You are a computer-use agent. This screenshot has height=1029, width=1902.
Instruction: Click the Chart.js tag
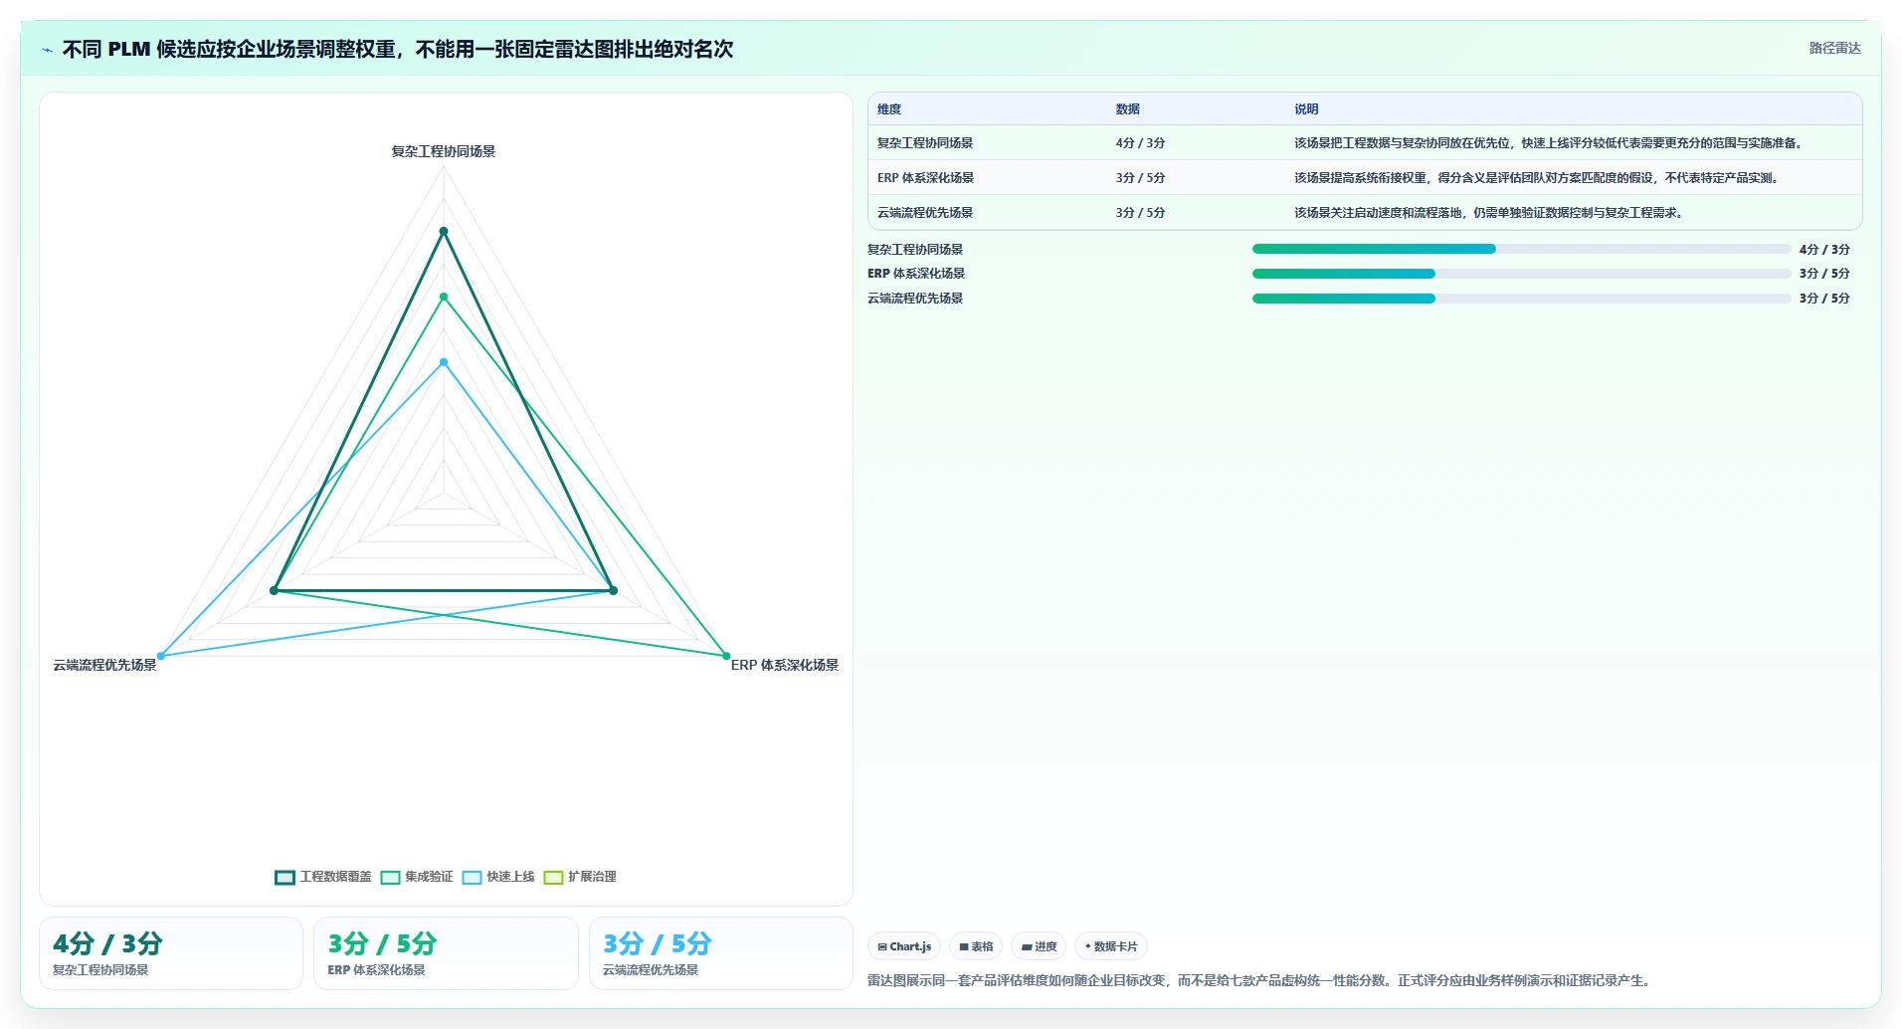pos(904,946)
